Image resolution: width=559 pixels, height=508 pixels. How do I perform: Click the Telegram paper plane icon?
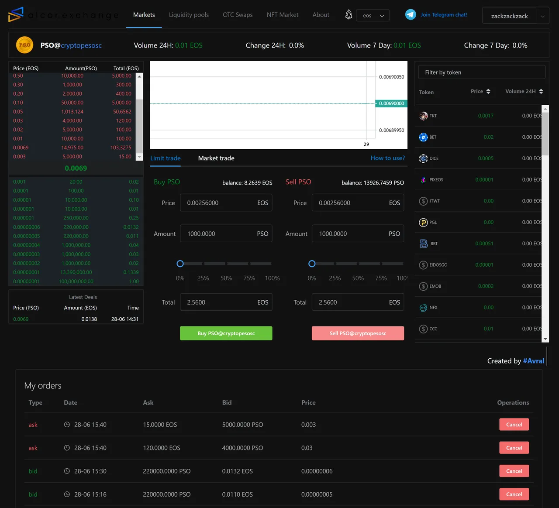click(x=411, y=15)
